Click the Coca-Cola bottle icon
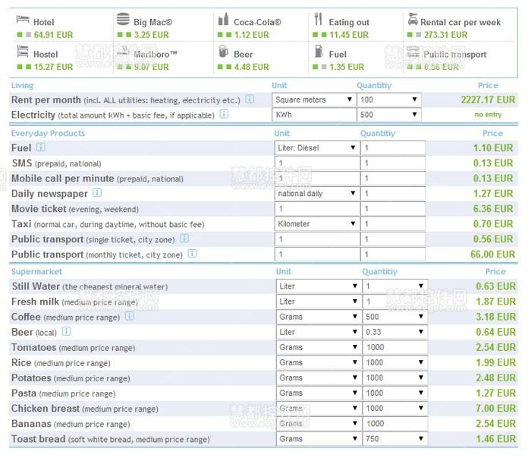528x458 pixels. (223, 19)
